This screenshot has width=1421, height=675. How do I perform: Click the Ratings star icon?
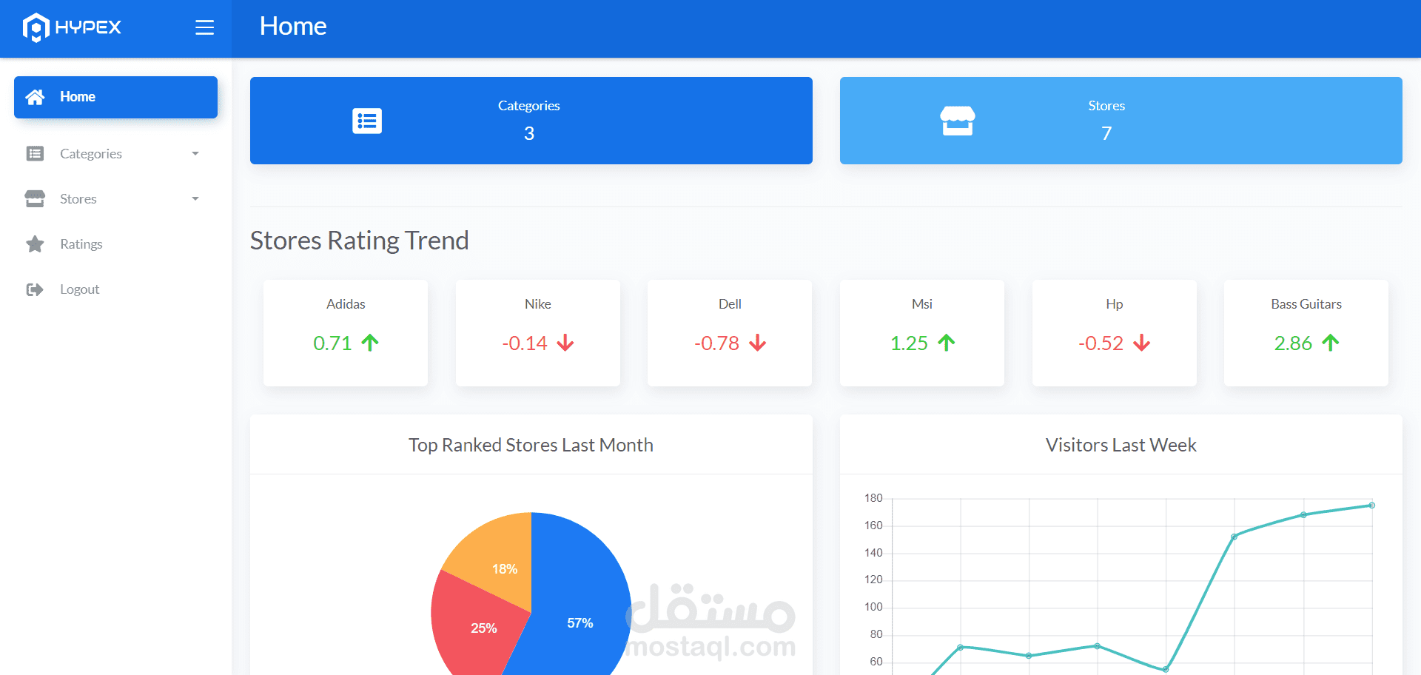(34, 244)
